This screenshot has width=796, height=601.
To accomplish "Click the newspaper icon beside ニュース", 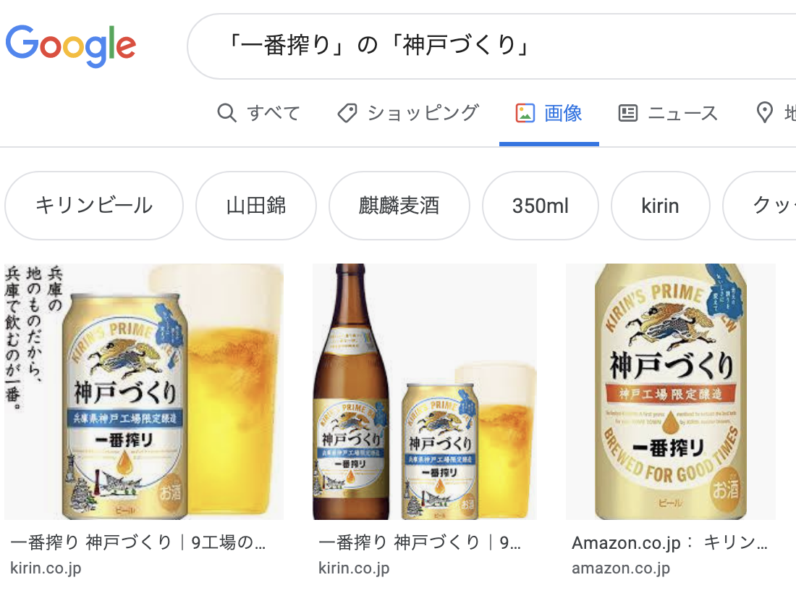I will (x=628, y=113).
